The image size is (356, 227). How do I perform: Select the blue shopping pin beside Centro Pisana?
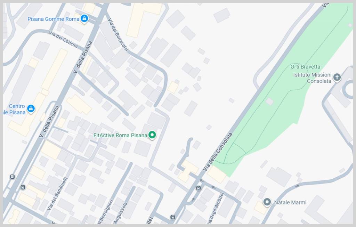coord(31,109)
